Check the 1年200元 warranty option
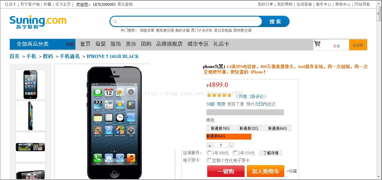This screenshot has height=180, width=382. tap(210, 153)
